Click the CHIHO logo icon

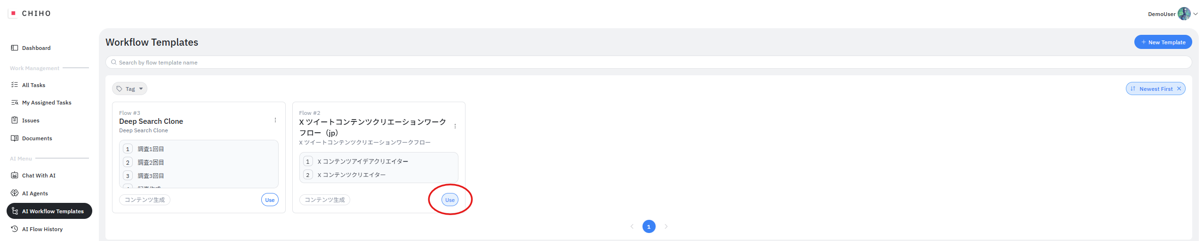click(13, 13)
